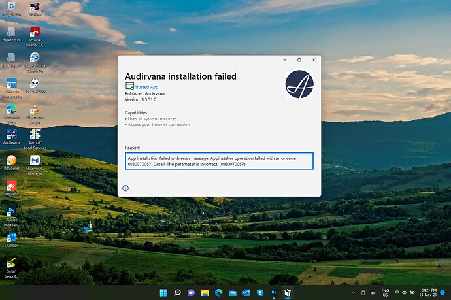Open the Mail app from the taskbar
The width and height of the screenshot is (451, 300).
click(233, 293)
